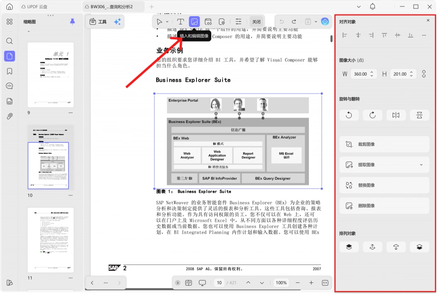The width and height of the screenshot is (437, 294).
Task: Open the tab list dropdown chevron
Action: tap(358, 7)
